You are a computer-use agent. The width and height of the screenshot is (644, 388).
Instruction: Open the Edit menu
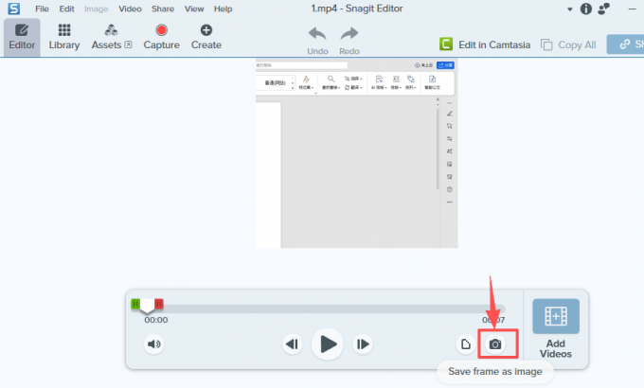[66, 9]
